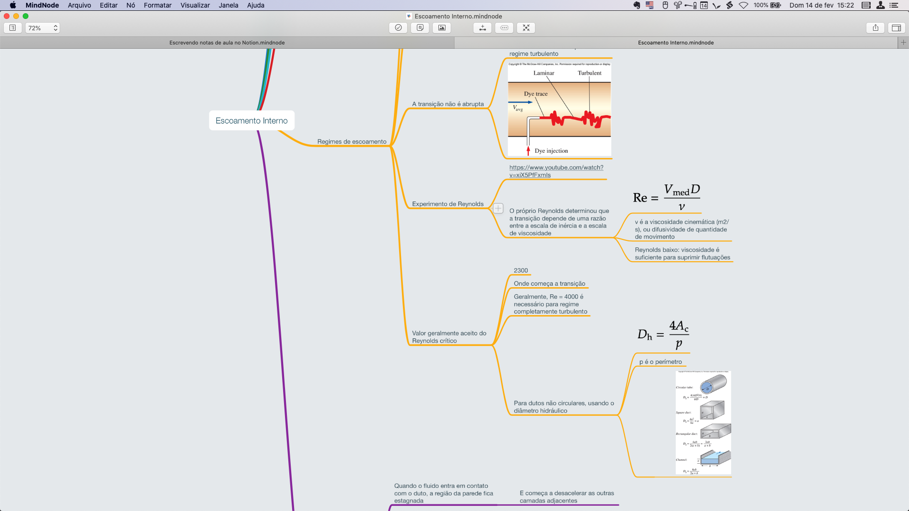
Task: Click the hydraulic diameter ducts image
Action: pos(703,423)
